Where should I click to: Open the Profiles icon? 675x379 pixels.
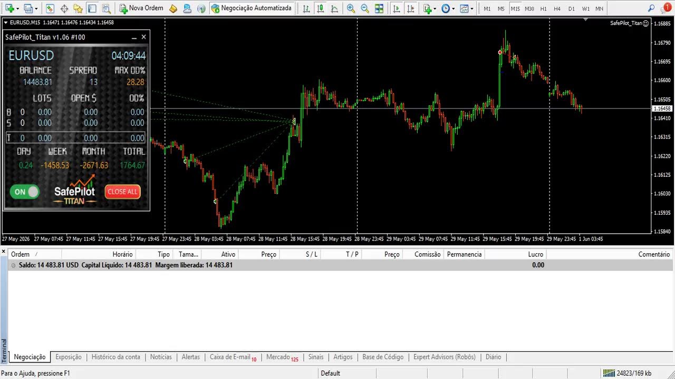pyautogui.click(x=28, y=8)
